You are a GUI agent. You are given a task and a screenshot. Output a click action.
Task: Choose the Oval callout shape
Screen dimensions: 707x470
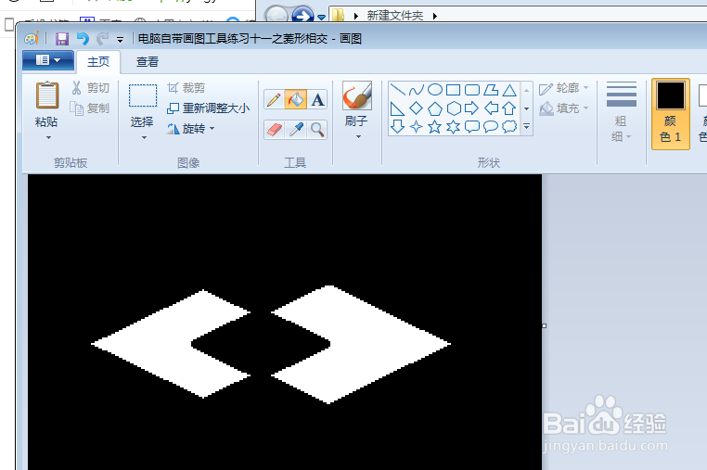tap(491, 127)
